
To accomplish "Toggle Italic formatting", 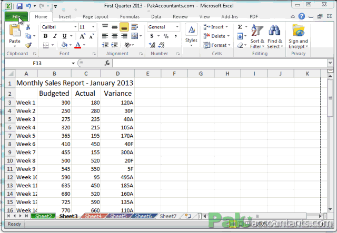I will point(55,36).
